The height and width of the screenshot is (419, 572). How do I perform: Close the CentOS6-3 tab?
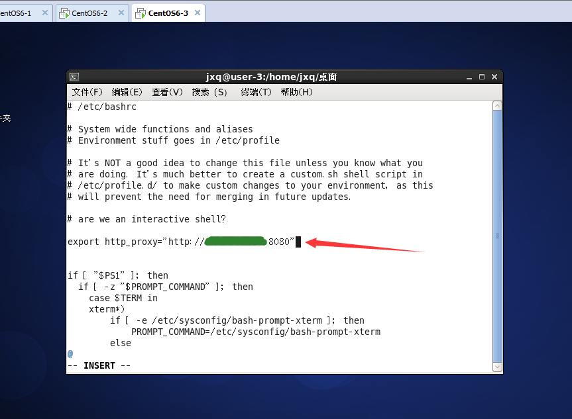198,13
